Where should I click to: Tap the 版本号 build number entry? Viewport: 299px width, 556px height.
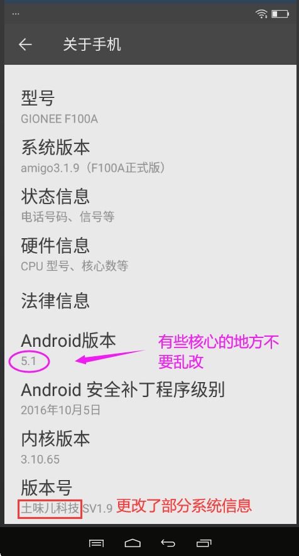click(150, 496)
